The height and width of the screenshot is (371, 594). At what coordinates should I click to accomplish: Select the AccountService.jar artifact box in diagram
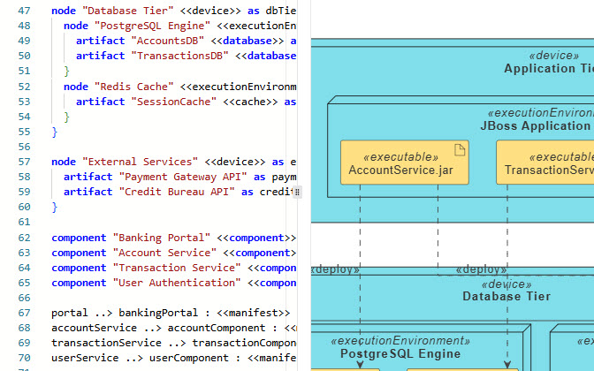point(405,163)
